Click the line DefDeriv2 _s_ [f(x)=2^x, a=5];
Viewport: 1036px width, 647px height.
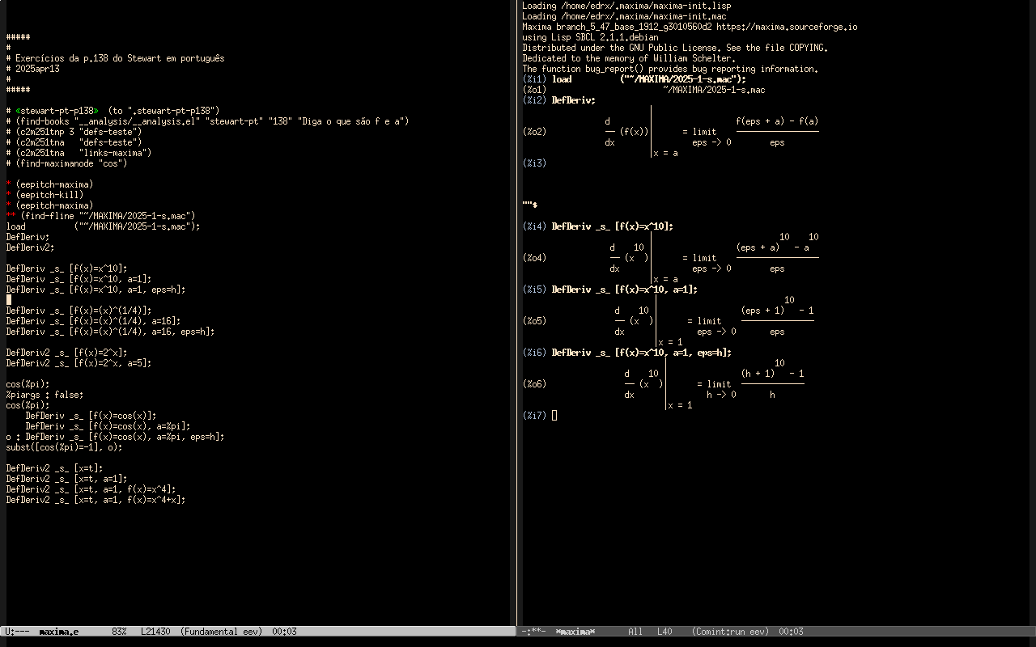coord(79,363)
